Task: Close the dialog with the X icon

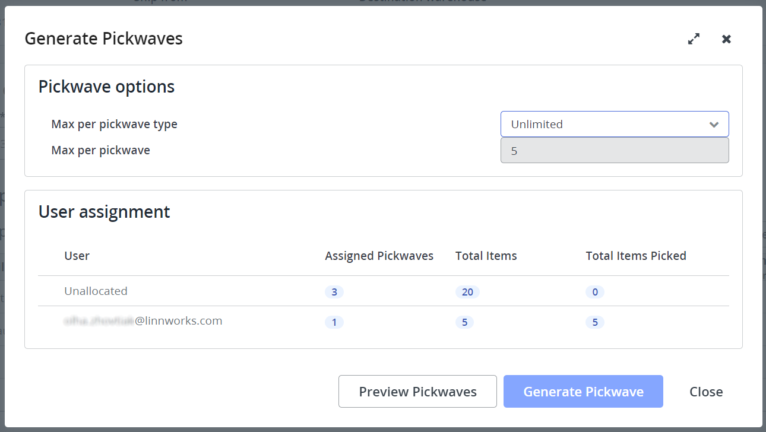Action: 726,39
